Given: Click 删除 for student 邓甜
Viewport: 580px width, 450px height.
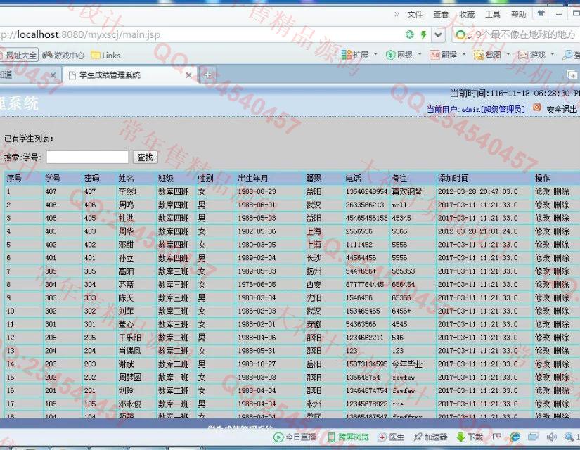Looking at the screenshot, I should point(561,245).
